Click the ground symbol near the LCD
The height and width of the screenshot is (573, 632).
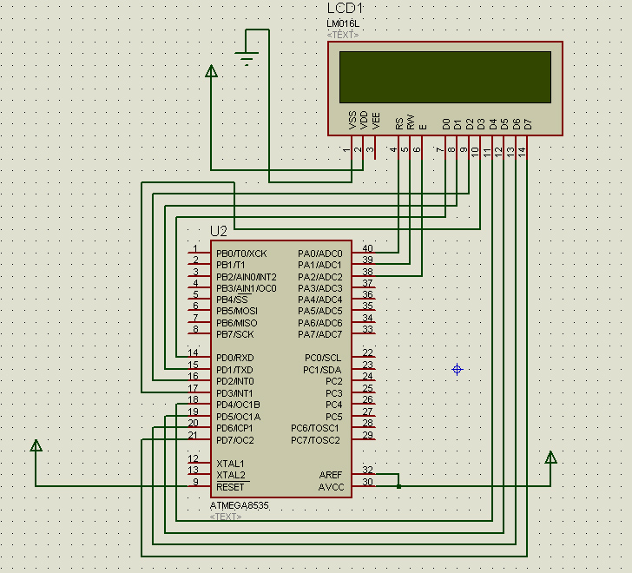[247, 59]
